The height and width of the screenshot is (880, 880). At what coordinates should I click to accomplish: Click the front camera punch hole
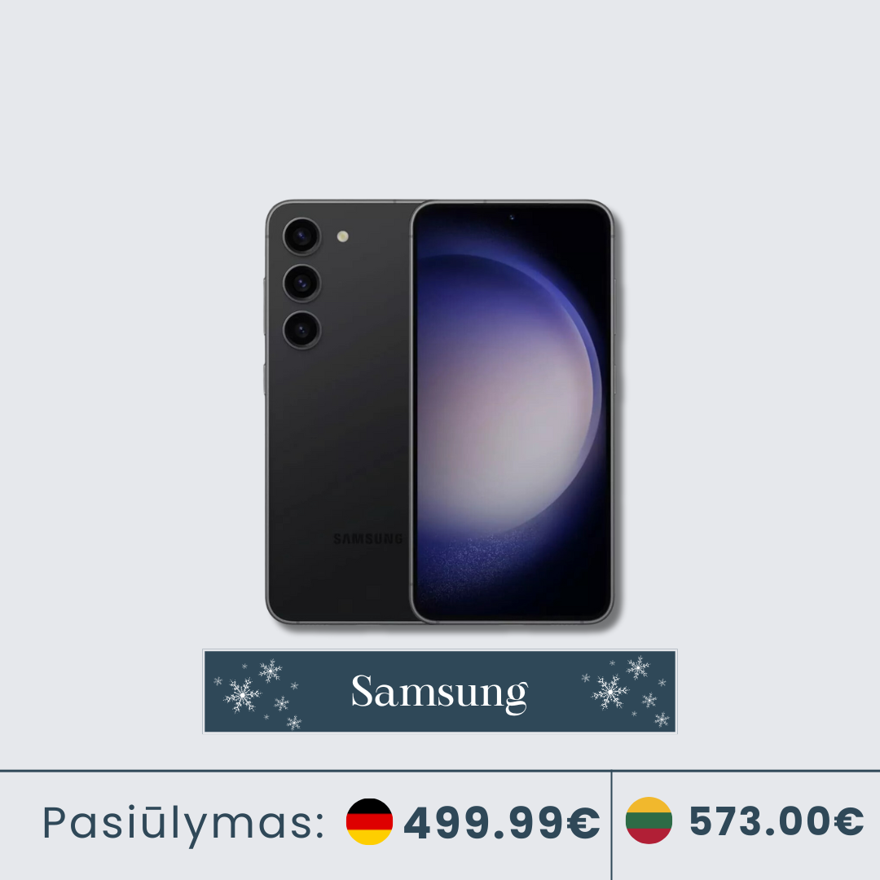click(x=512, y=217)
